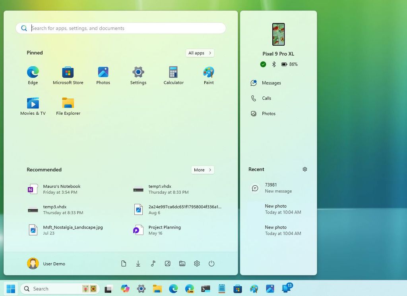Screen dimensions: 407x296
Task: Click the Music folder icon in Start footer
Action: pos(153,263)
